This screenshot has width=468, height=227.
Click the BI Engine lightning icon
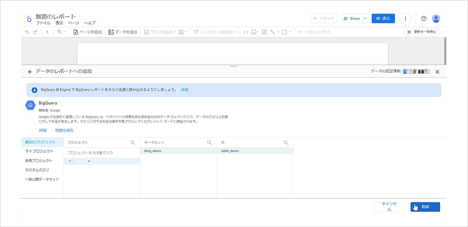tap(34, 90)
